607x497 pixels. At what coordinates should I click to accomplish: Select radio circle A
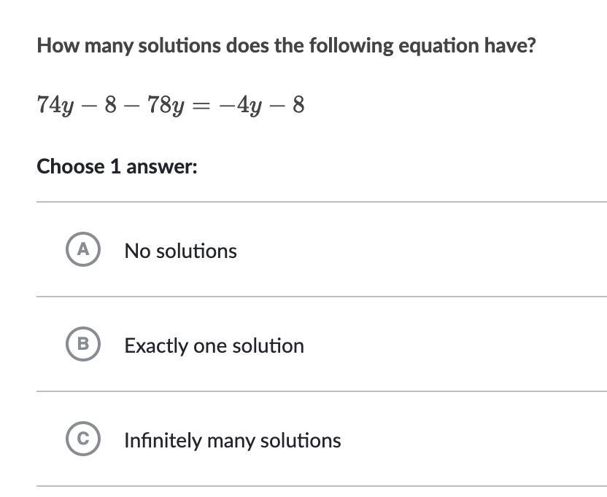pos(83,249)
